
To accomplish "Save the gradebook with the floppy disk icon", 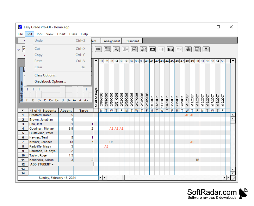I will (197, 49).
